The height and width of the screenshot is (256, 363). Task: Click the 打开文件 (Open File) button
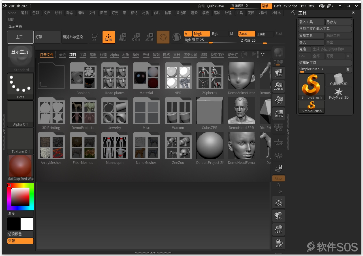click(47, 55)
